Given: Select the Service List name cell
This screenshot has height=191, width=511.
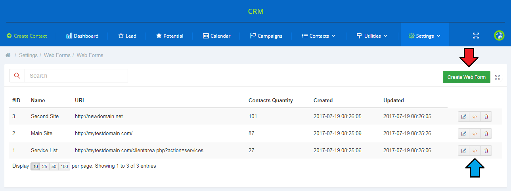Looking at the screenshot, I should [44, 151].
